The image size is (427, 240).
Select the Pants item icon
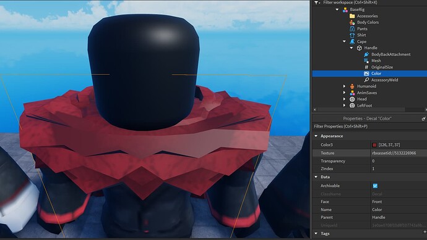(352, 29)
